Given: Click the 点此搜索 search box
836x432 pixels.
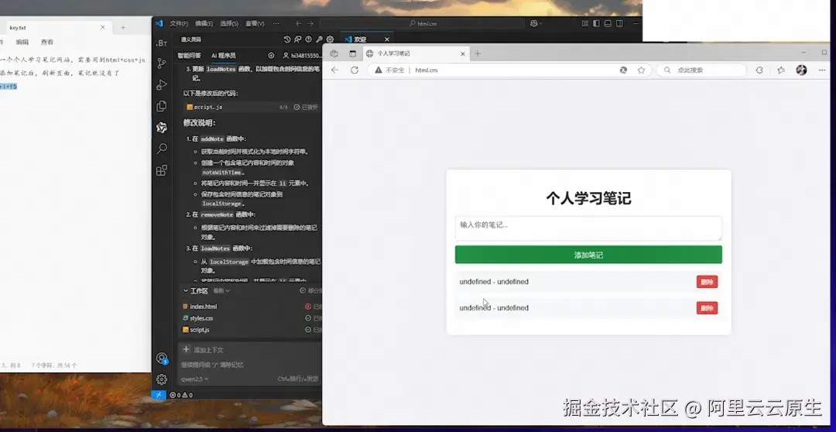Looking at the screenshot, I should click(x=701, y=70).
